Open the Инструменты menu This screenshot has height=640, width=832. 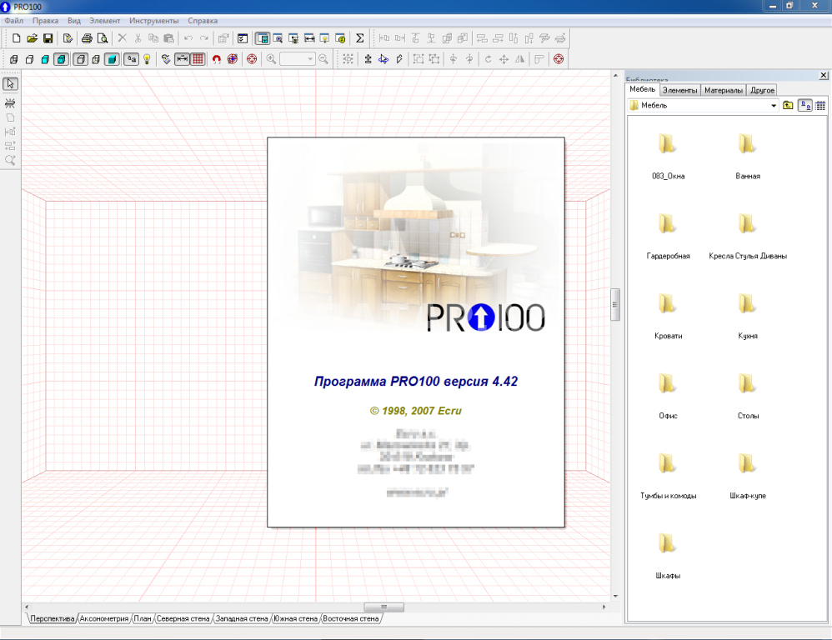154,21
